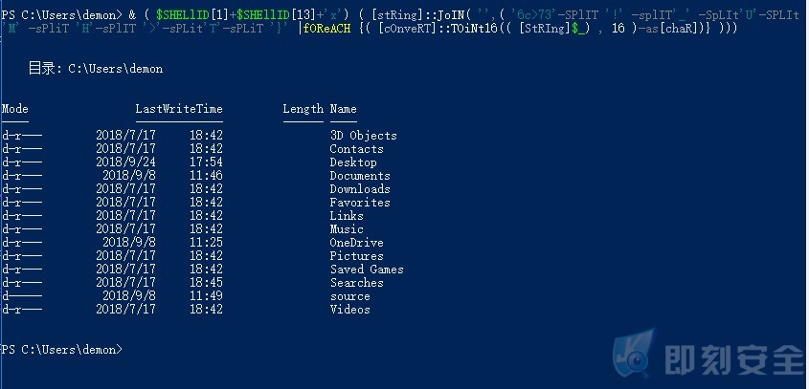
Task: Select the source directory name
Action: click(349, 296)
